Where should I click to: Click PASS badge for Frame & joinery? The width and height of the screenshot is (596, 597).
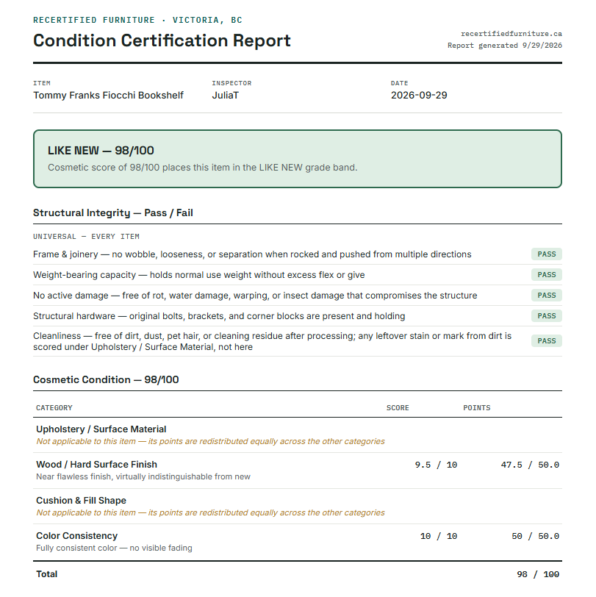coord(547,254)
